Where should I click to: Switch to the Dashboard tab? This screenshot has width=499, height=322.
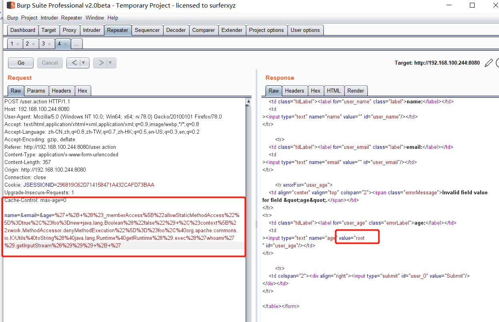click(x=23, y=30)
